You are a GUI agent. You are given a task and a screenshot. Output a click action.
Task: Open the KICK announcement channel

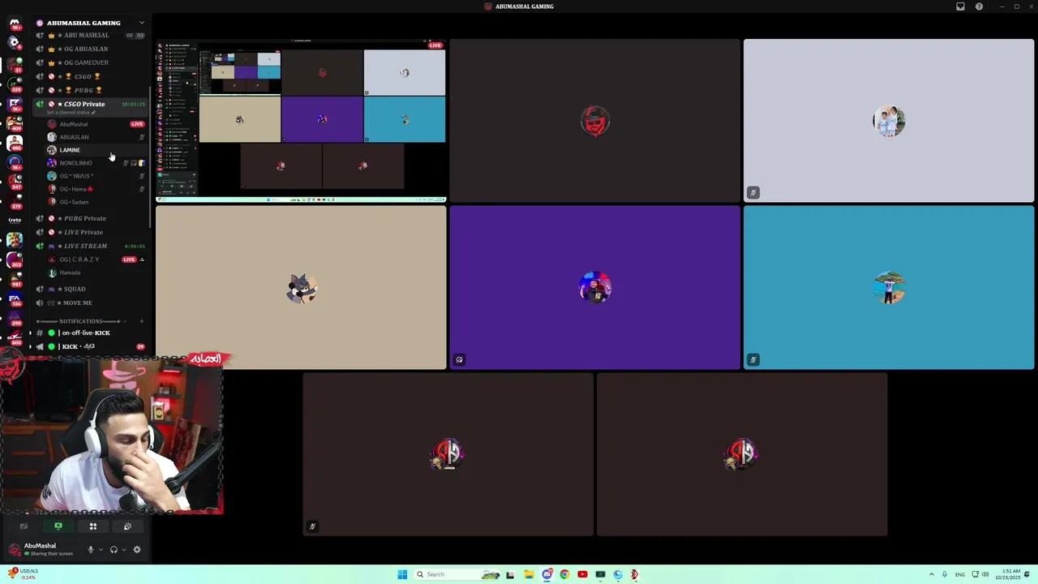pos(90,346)
